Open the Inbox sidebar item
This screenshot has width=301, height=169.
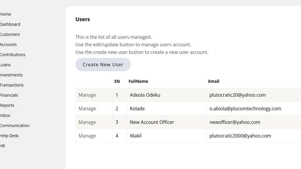point(5,115)
